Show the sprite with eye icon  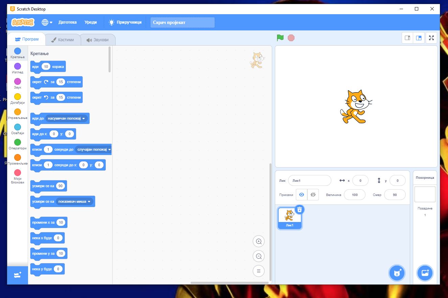click(x=302, y=195)
